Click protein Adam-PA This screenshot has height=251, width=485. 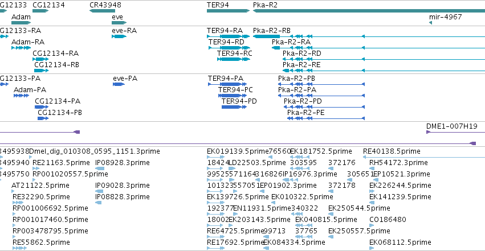[21, 96]
